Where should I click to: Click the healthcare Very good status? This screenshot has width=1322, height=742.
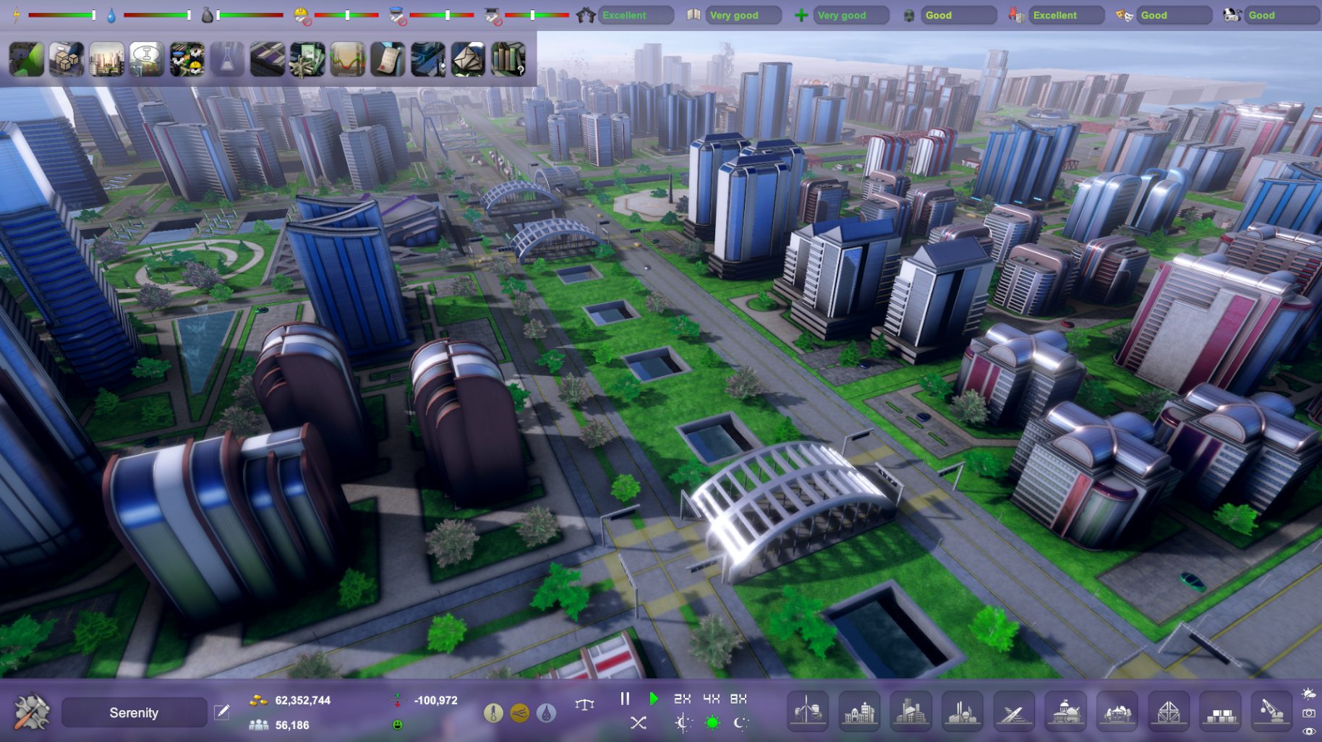[x=851, y=15]
